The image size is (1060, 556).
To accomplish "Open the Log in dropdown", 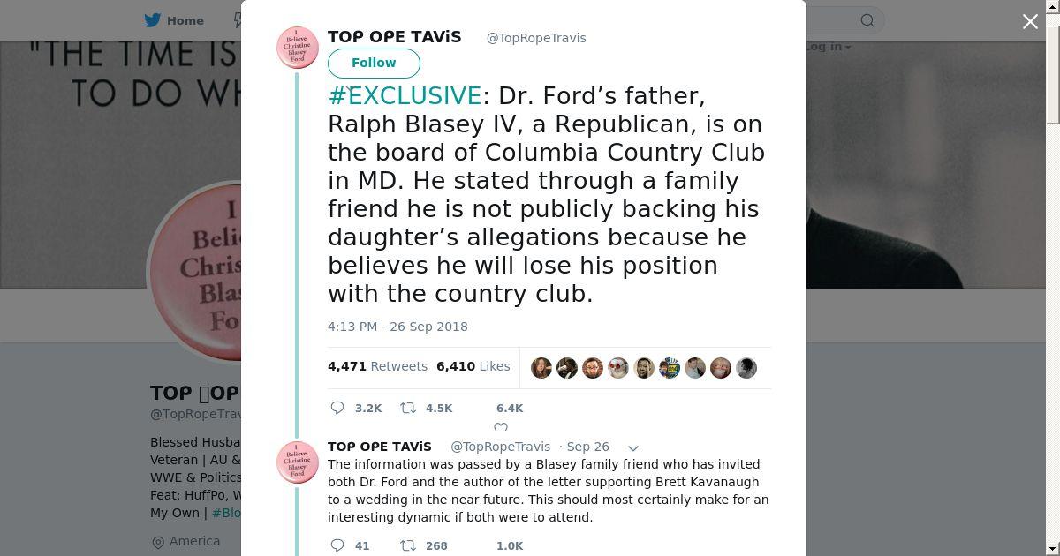I will [827, 47].
